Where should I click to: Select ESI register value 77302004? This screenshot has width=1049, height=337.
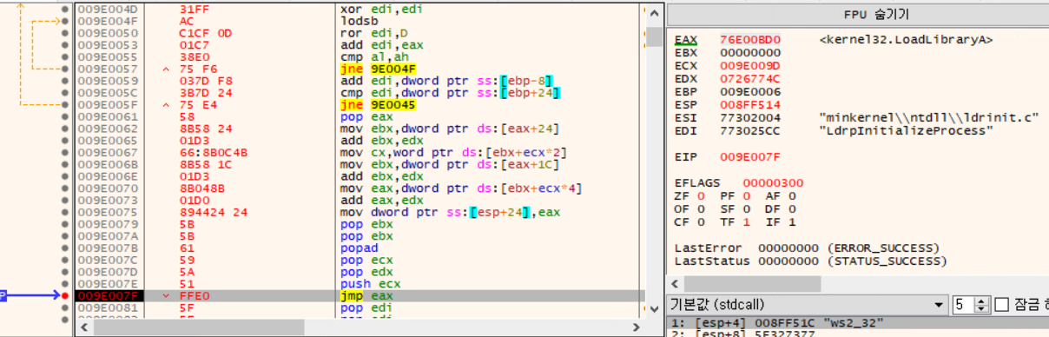point(749,117)
